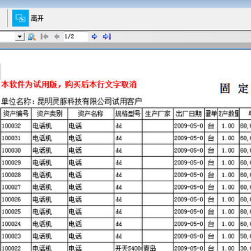Click asset number cell 100030
Image resolution: width=251 pixels, height=251 pixels.
coord(16,151)
